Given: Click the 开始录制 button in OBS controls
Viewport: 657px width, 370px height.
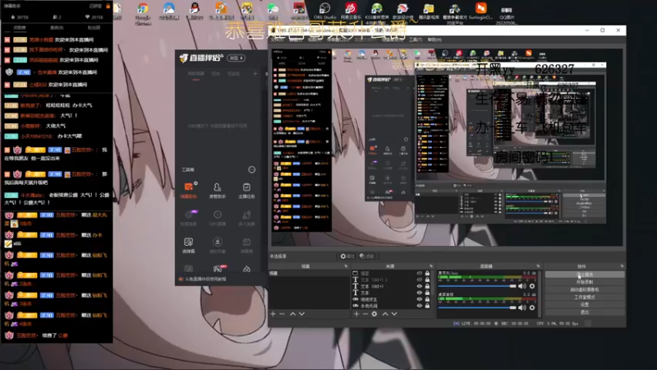Looking at the screenshot, I should click(585, 282).
